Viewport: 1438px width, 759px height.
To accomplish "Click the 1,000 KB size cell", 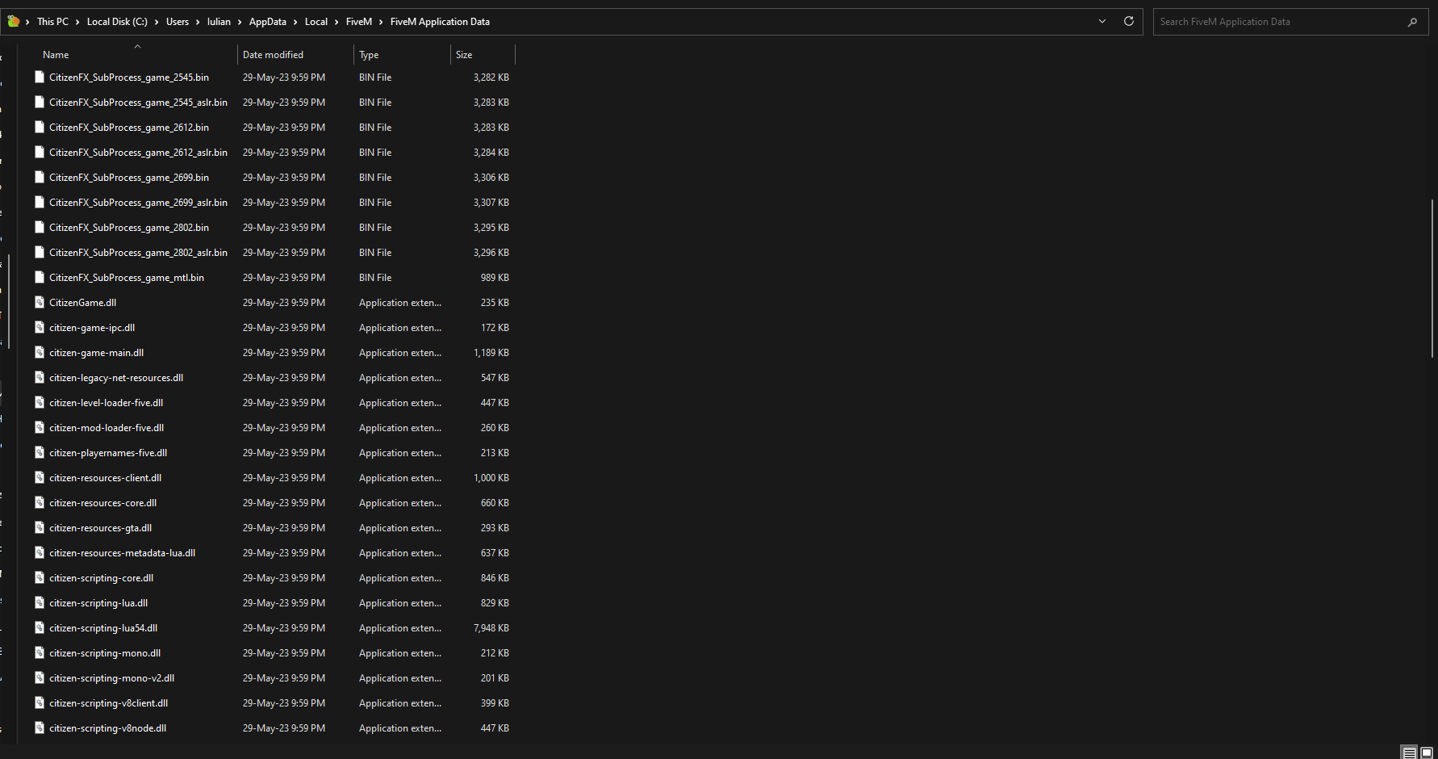I will click(491, 478).
